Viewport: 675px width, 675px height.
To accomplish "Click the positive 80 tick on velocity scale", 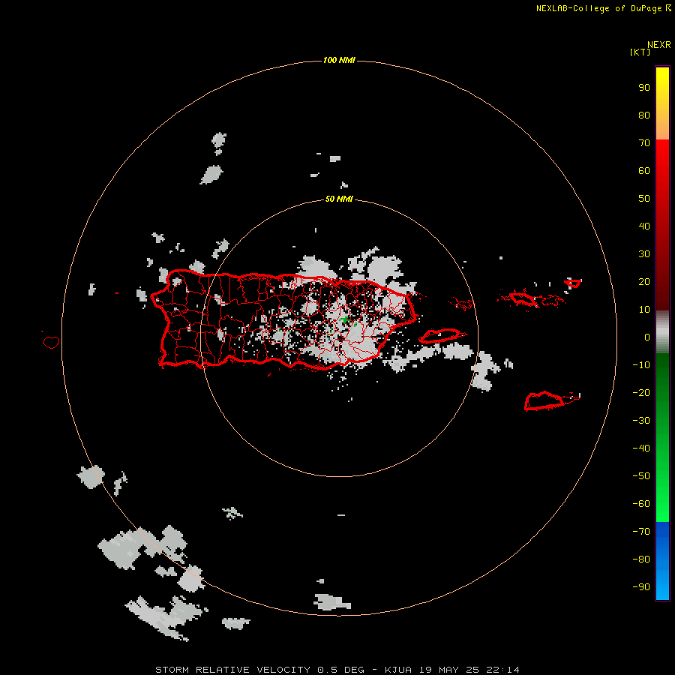I will [644, 115].
